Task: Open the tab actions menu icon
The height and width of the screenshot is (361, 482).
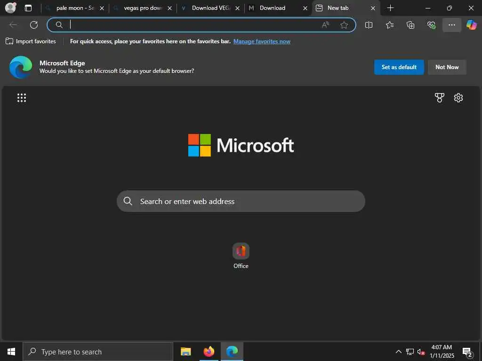Action: (28, 8)
